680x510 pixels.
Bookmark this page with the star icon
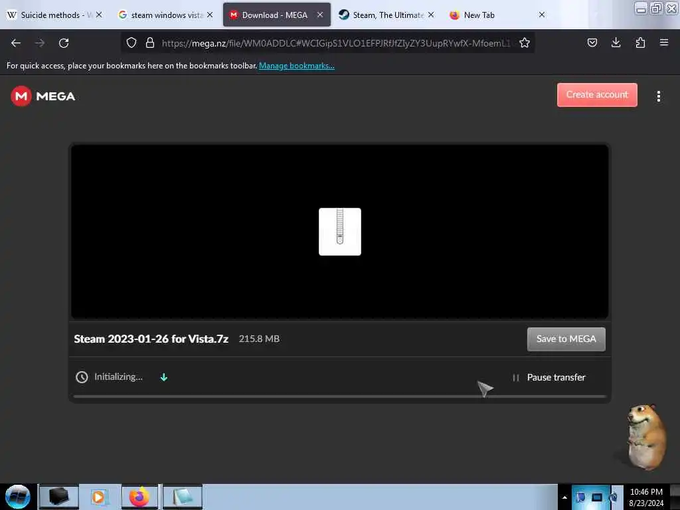pos(525,42)
